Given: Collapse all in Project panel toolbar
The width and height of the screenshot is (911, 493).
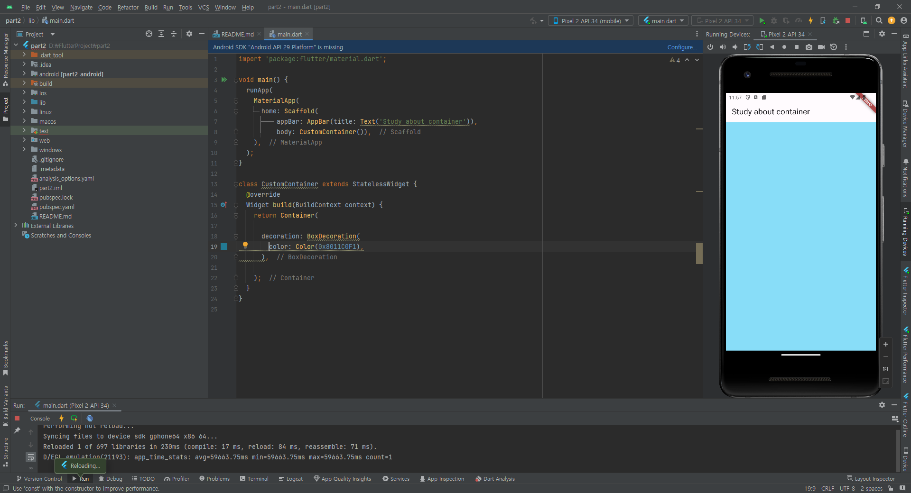Looking at the screenshot, I should pos(174,34).
